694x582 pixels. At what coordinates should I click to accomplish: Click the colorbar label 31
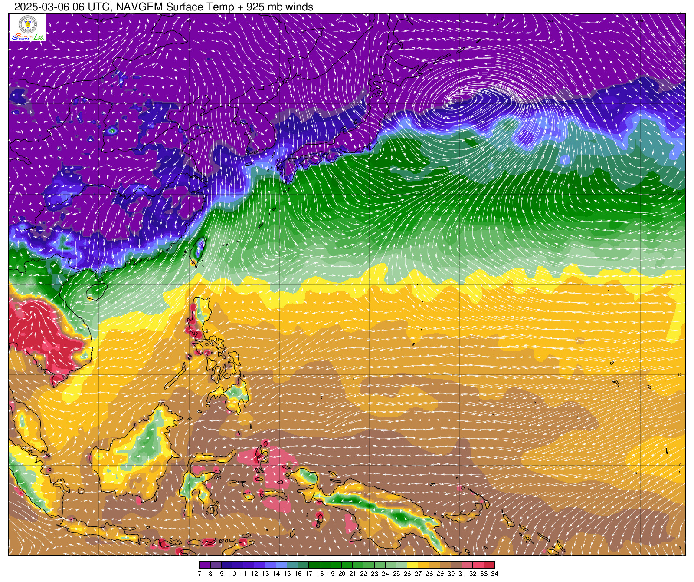tap(462, 574)
